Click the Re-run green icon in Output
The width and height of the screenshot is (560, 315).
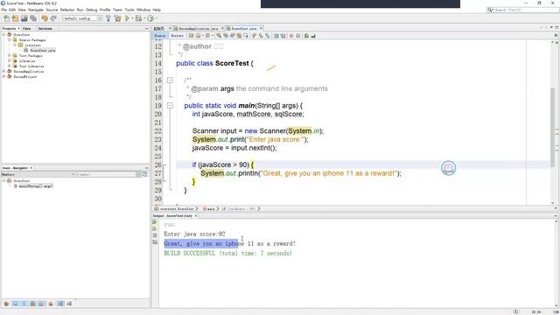(x=155, y=221)
